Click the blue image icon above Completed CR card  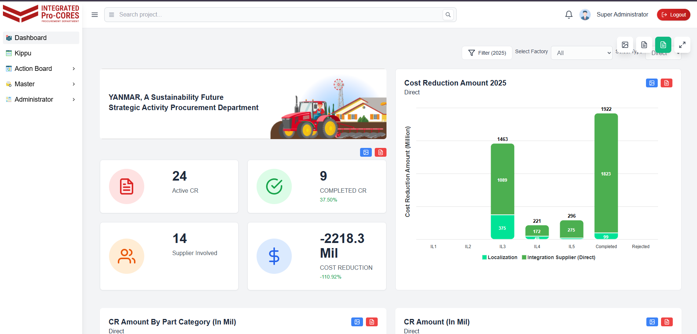tap(366, 152)
